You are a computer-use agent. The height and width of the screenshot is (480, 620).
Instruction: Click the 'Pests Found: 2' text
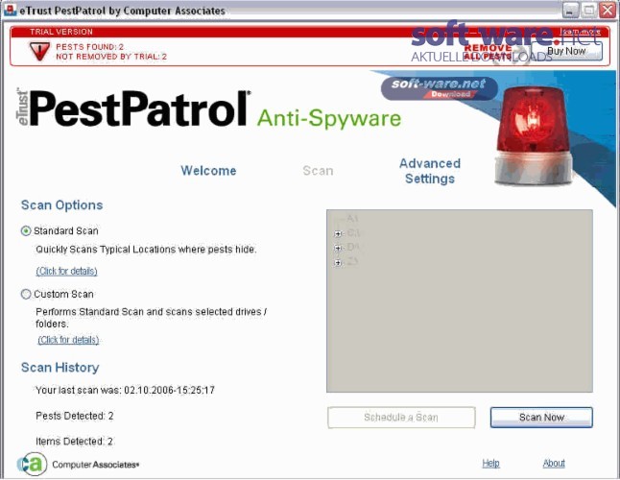click(90, 47)
